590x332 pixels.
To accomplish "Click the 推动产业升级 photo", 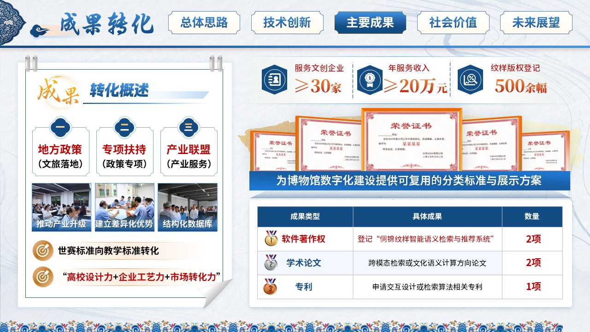I will pos(61,207).
